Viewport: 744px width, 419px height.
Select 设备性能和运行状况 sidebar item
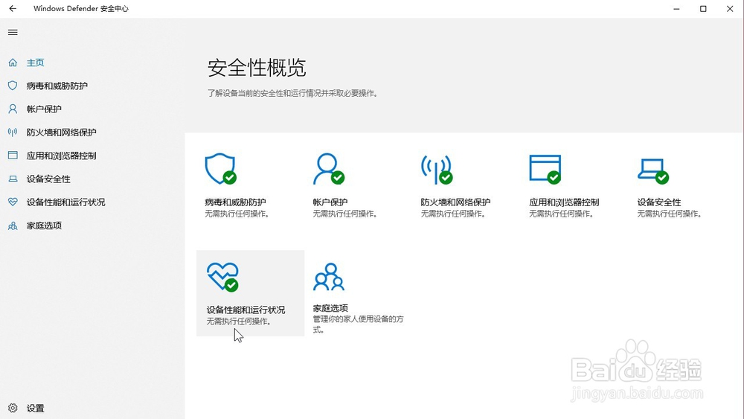click(x=66, y=202)
